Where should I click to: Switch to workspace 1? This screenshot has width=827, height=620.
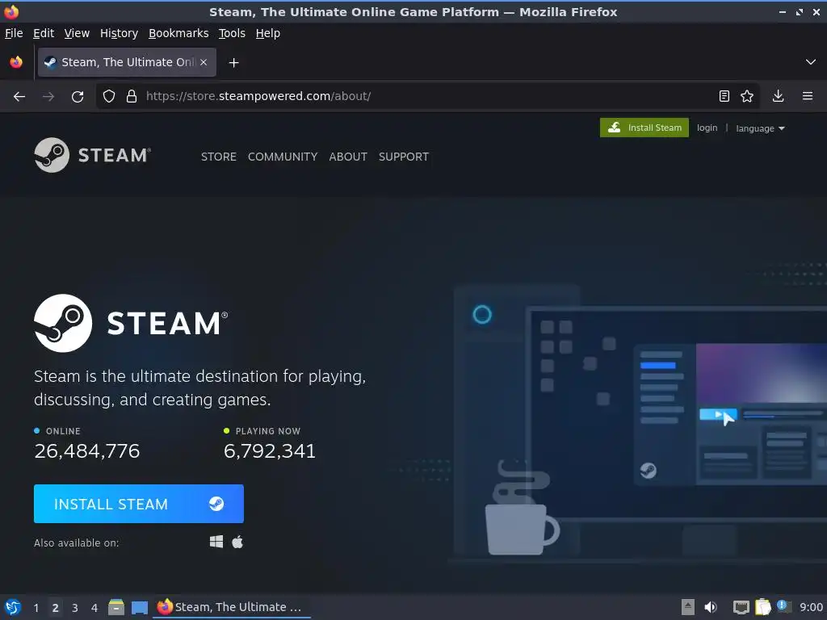click(36, 608)
